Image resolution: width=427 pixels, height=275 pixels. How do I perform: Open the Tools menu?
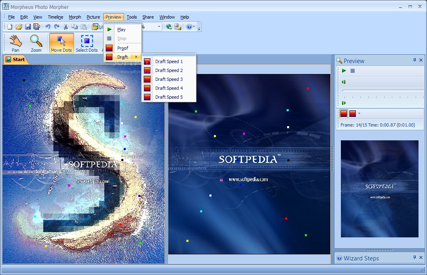coord(132,17)
